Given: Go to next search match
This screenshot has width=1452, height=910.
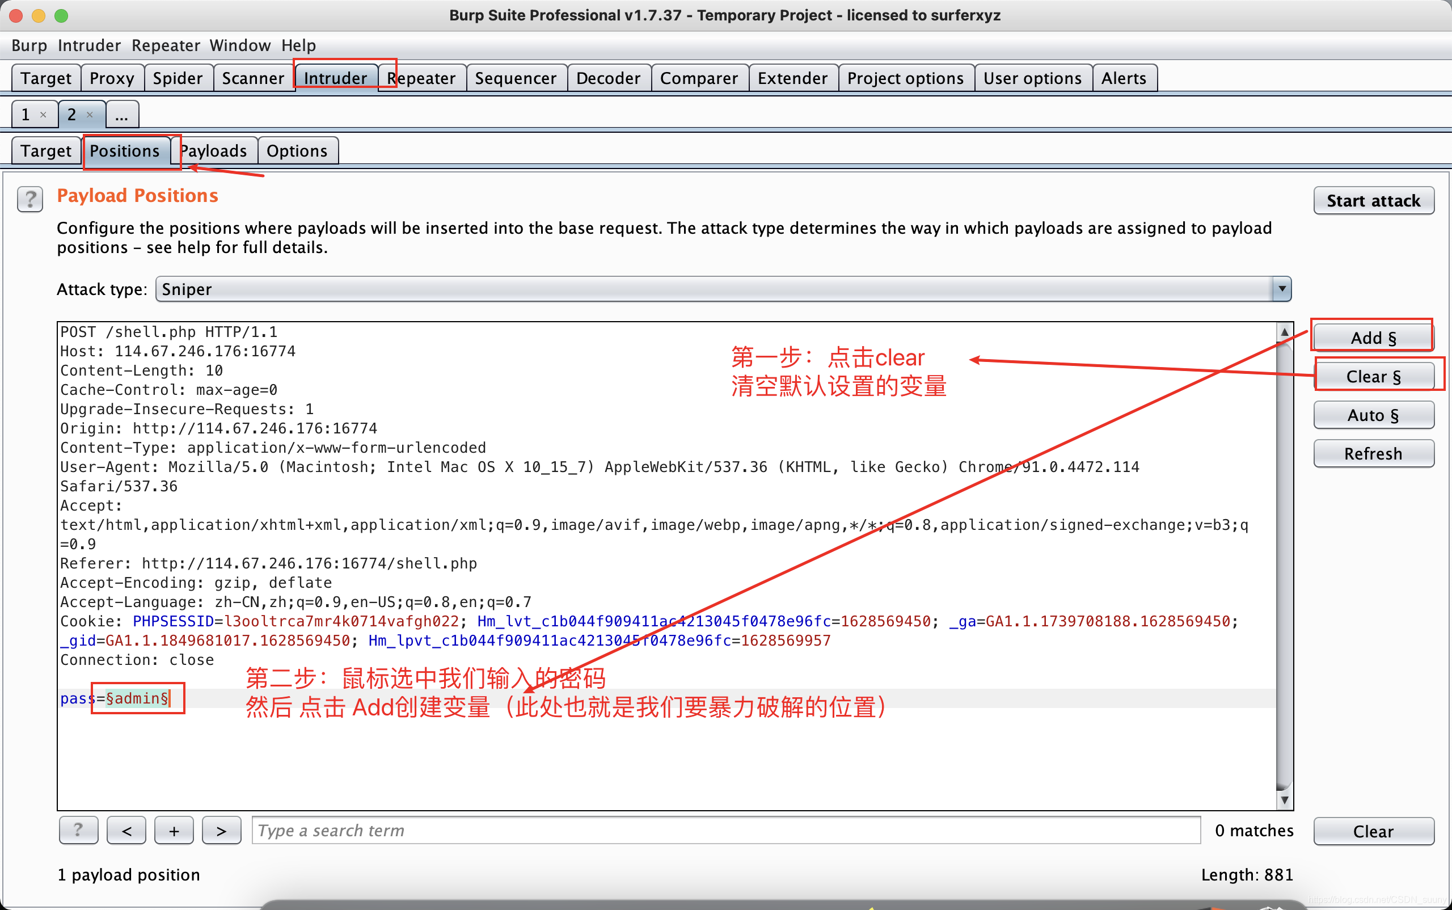Looking at the screenshot, I should pos(221,831).
